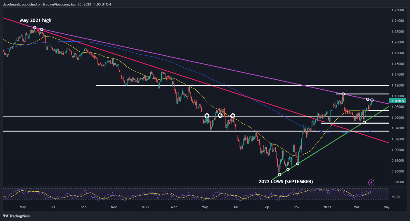This screenshot has height=221, width=410.
Task: Select the current price tag 1.09109
Action: 398,101
